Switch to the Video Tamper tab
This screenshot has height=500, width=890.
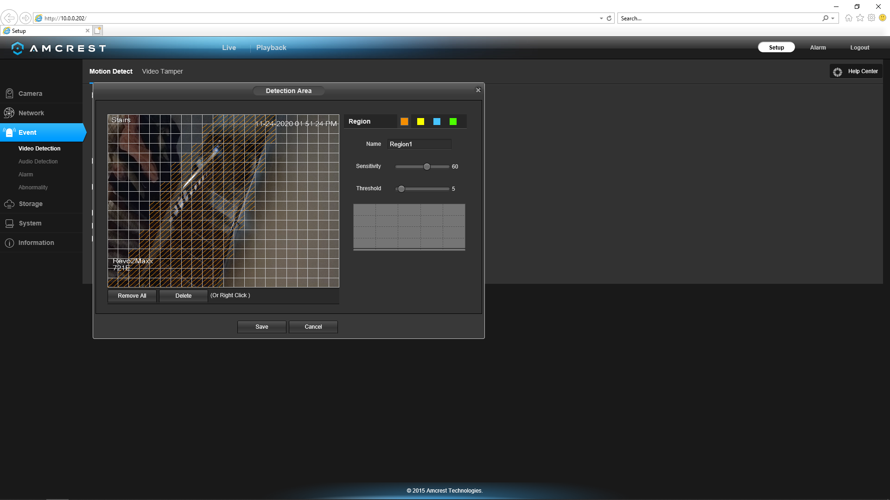[x=162, y=71]
